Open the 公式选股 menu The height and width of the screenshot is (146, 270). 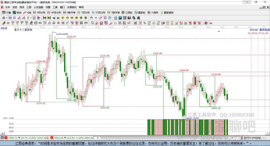pyautogui.click(x=38, y=7)
